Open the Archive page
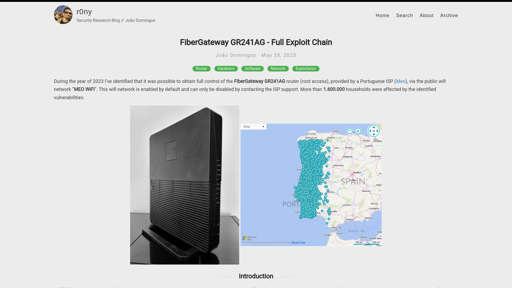This screenshot has width=512, height=288. (449, 15)
